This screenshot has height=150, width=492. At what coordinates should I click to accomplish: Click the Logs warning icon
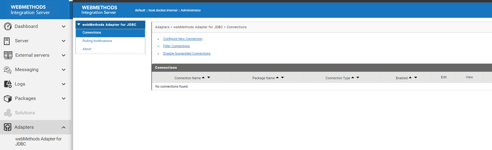pyautogui.click(x=7, y=84)
